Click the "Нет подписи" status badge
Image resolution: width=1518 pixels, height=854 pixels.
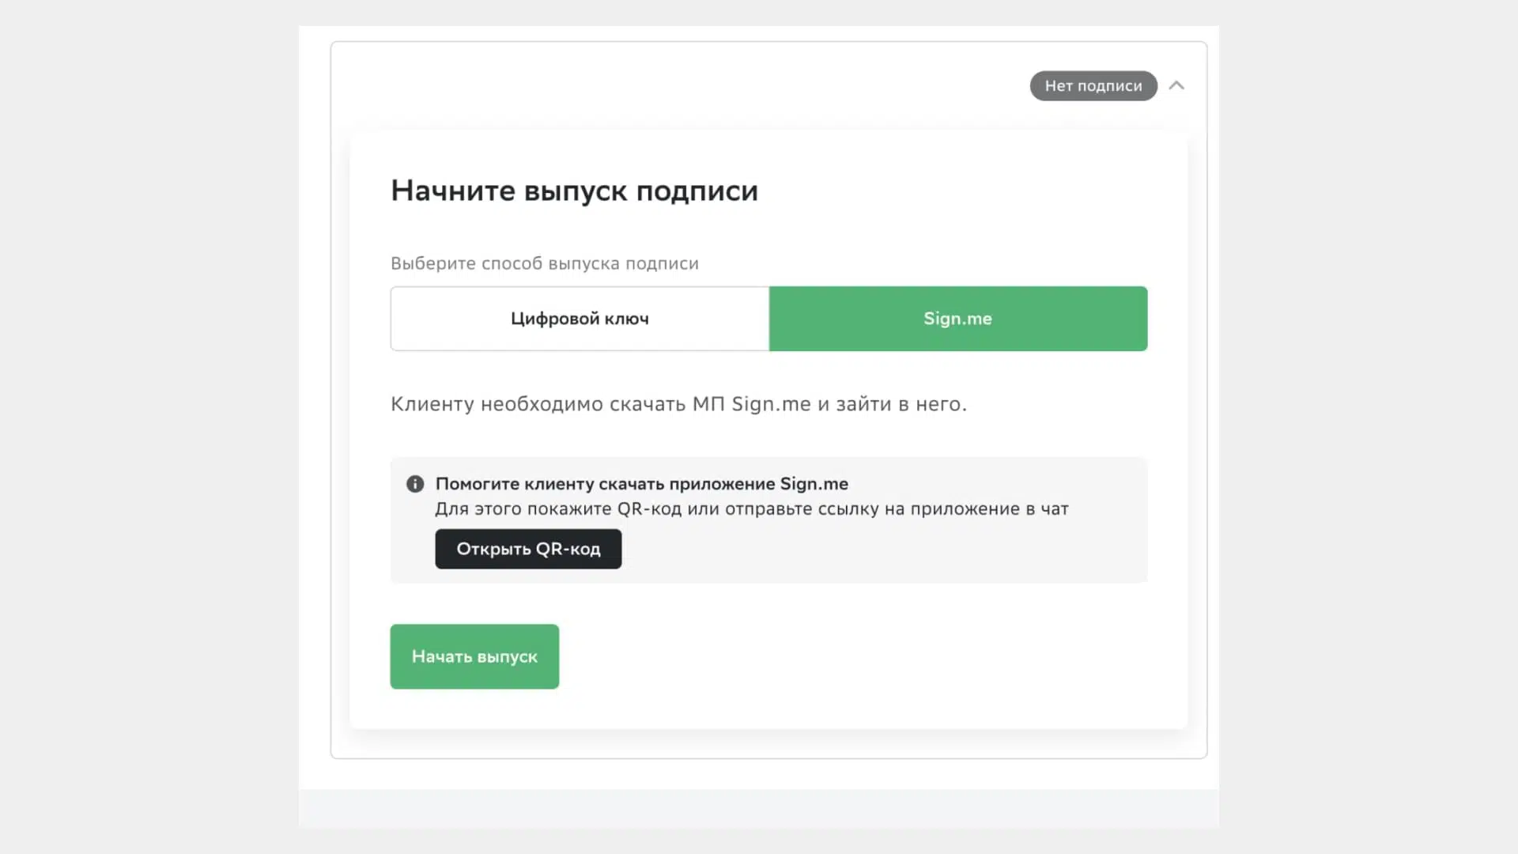[1093, 86]
